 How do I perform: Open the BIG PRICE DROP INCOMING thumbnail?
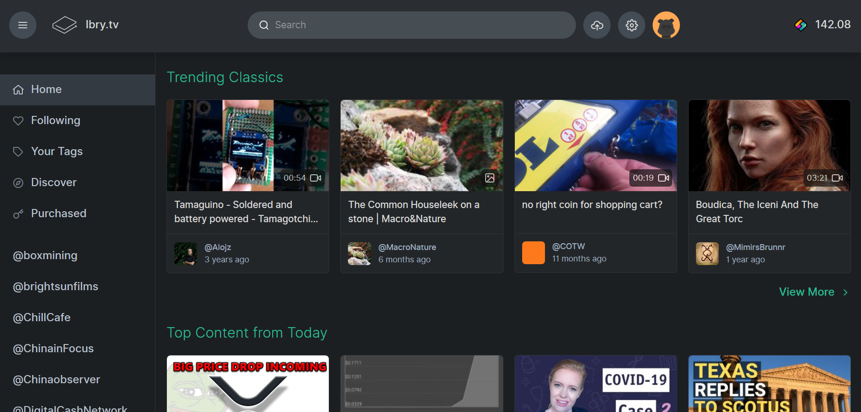click(248, 384)
